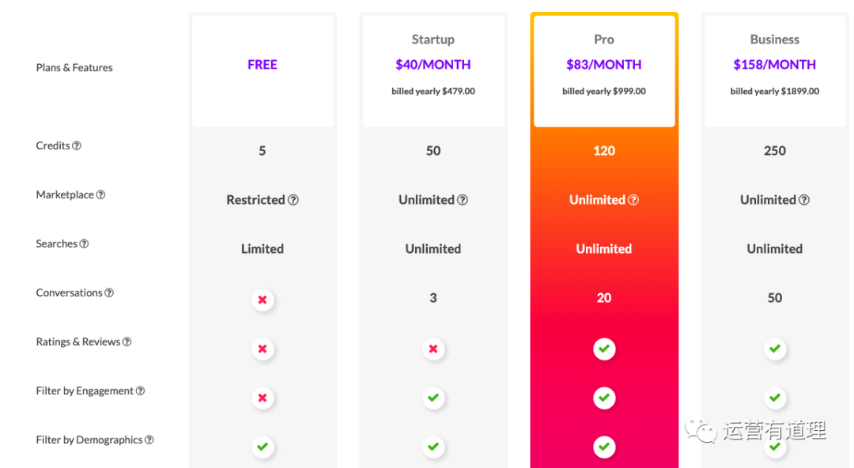Click help icon beside Restricted in Free plan

coord(293,200)
